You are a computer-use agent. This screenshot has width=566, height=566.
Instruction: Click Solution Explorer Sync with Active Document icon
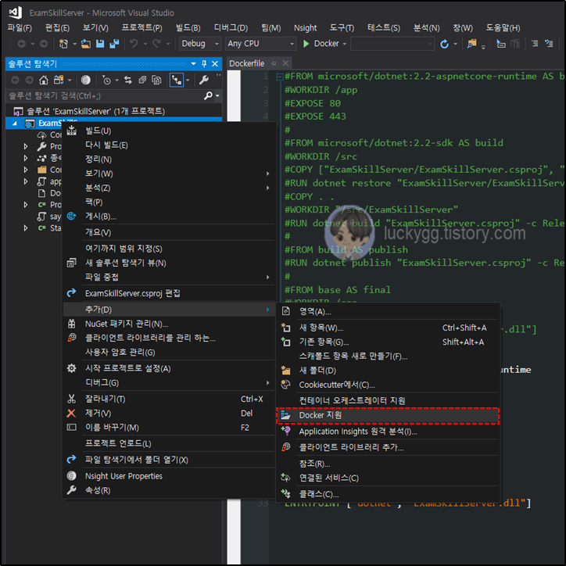point(127,80)
